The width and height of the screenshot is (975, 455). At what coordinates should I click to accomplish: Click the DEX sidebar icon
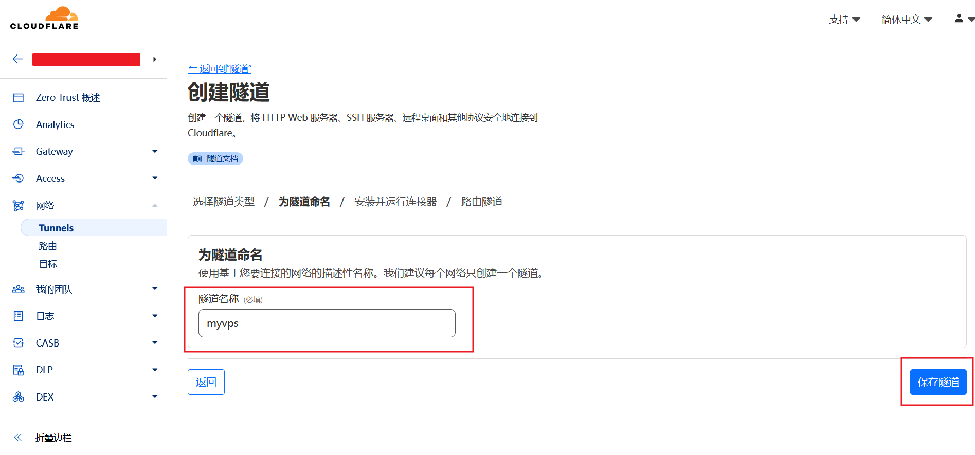point(18,397)
